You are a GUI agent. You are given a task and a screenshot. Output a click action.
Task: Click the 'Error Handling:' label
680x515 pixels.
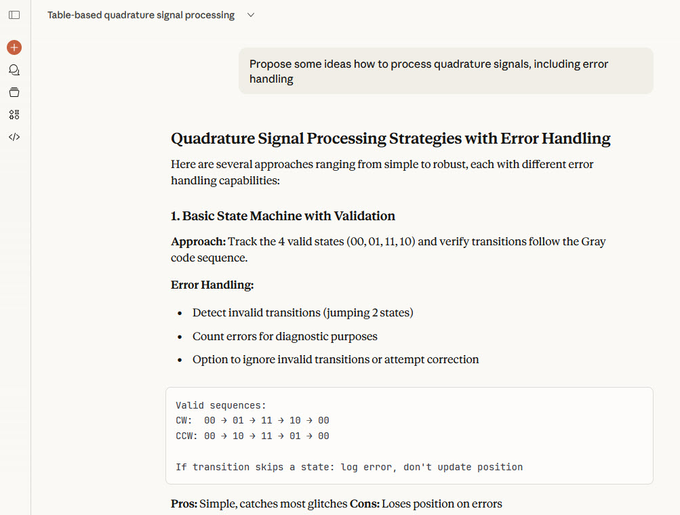(212, 285)
